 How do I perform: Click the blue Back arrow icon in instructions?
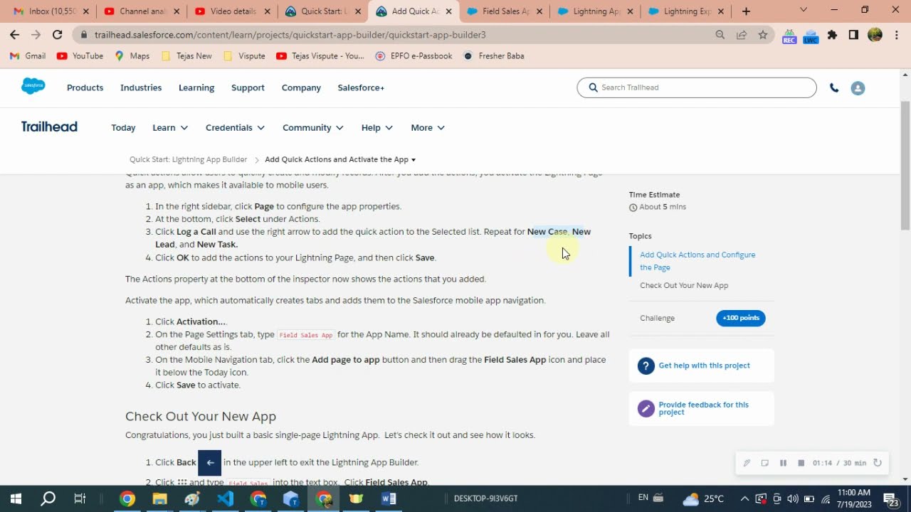tap(210, 462)
